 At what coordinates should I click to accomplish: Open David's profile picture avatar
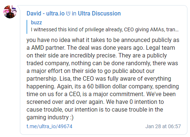pos(10,12)
